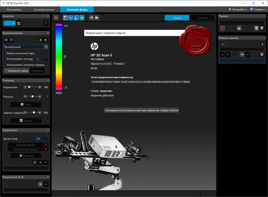The width and height of the screenshot is (268, 197).
Task: Collapse the Слияние panel
Action: coord(48,80)
